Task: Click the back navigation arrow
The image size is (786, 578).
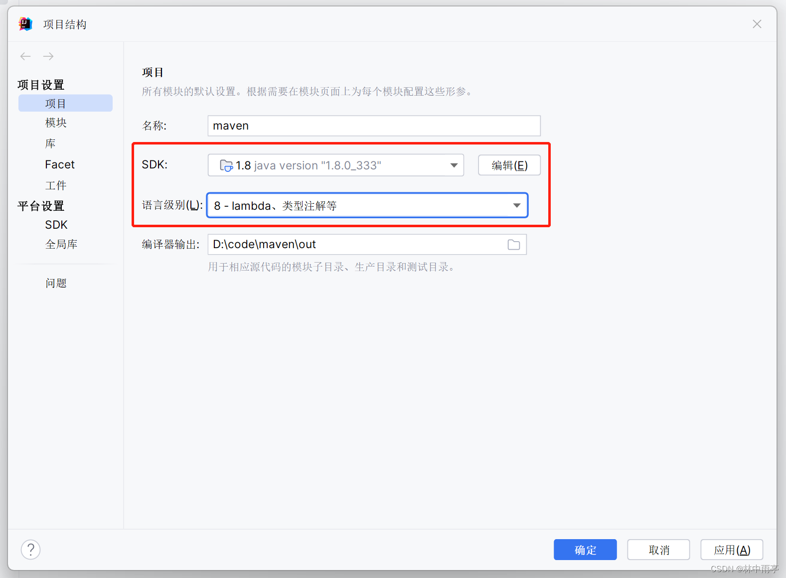Action: point(25,56)
